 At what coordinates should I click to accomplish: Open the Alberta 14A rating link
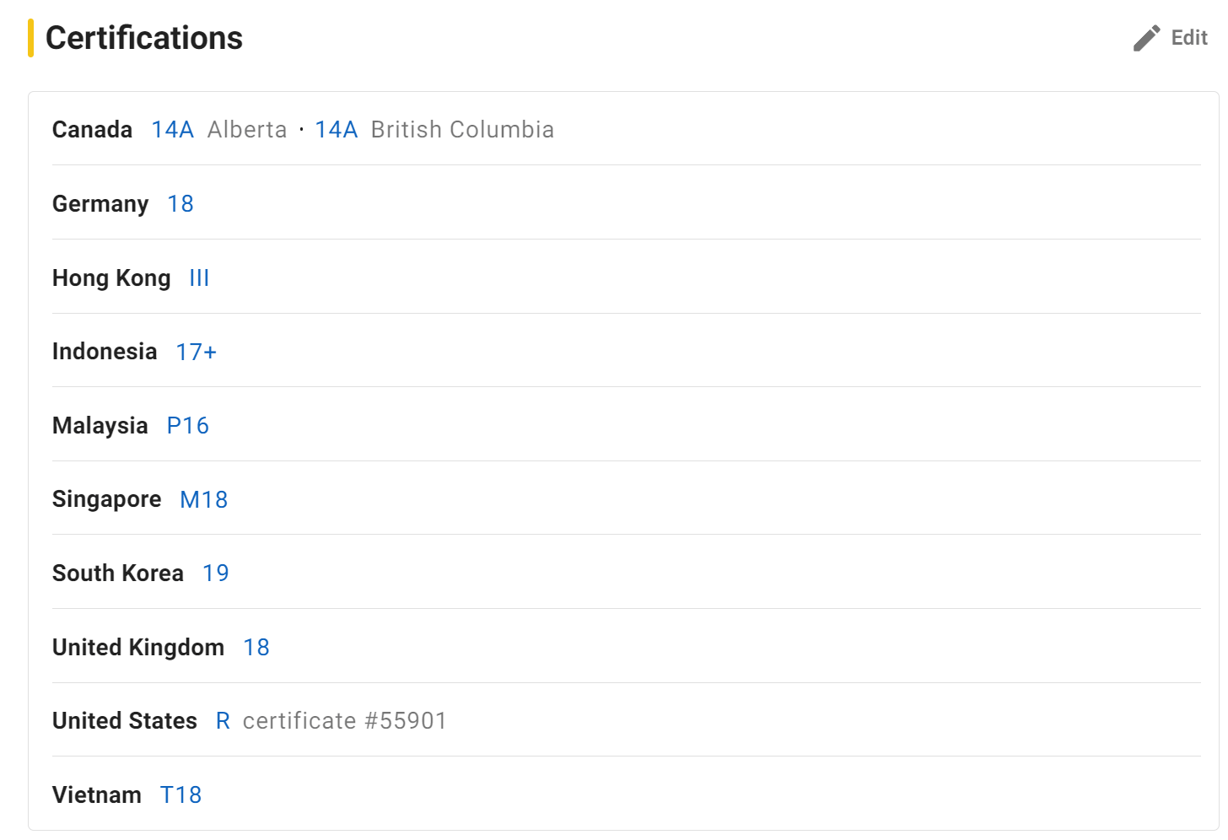(173, 130)
